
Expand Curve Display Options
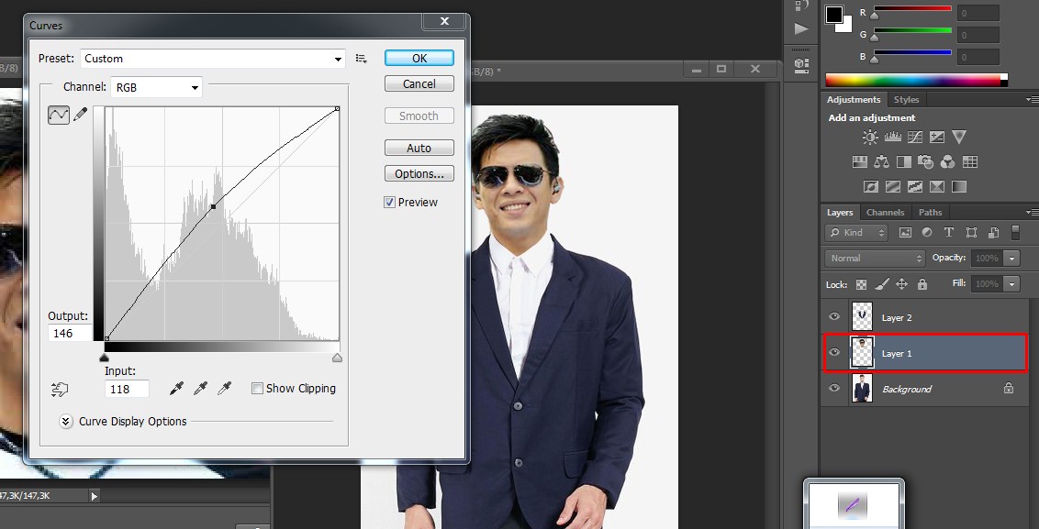pos(66,422)
